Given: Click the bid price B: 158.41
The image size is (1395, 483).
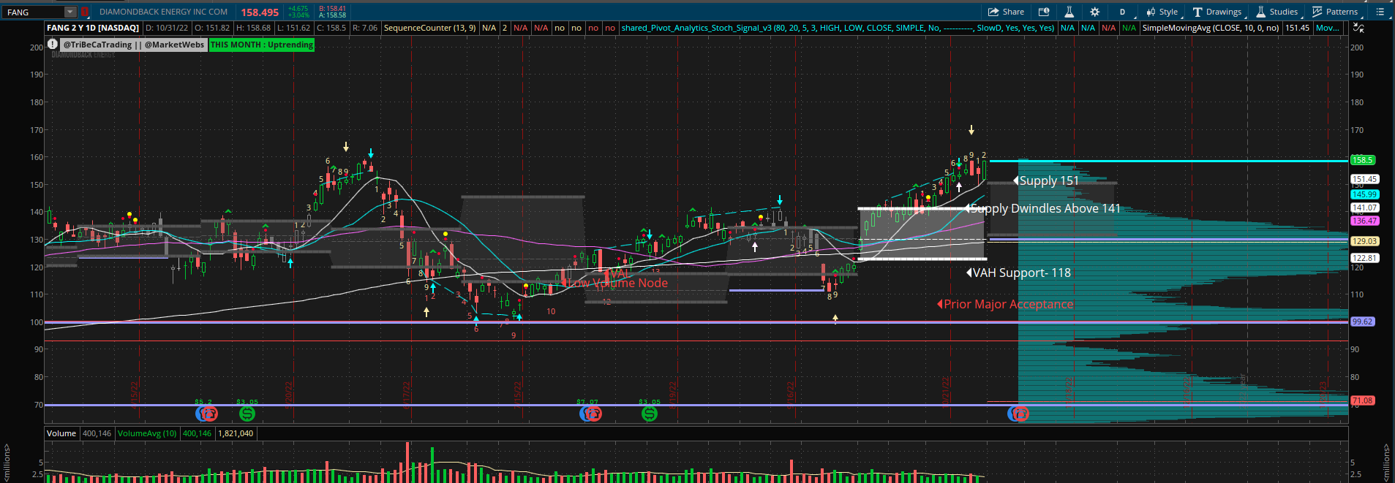Looking at the screenshot, I should (x=333, y=9).
